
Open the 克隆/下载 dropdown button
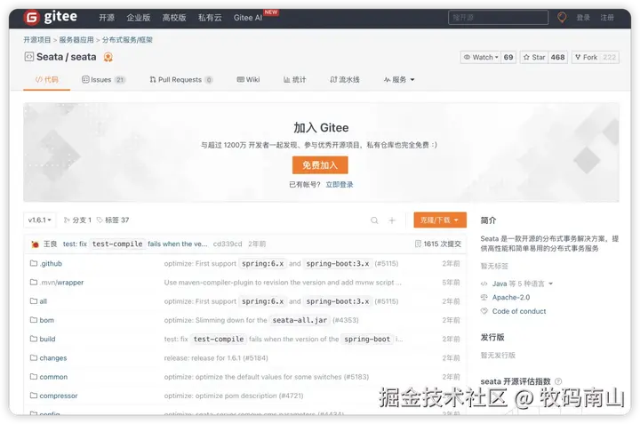point(440,220)
